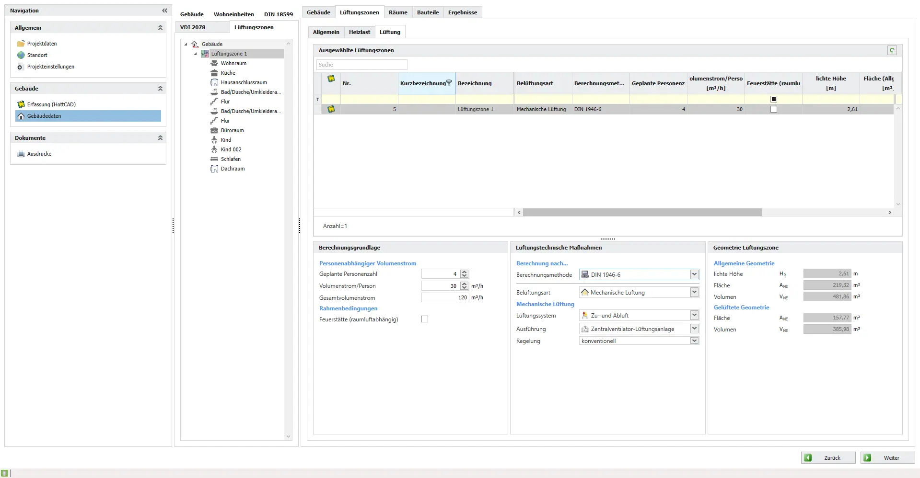Open the Lüftungssystem dropdown
Screen dimensions: 920x478
(694, 315)
